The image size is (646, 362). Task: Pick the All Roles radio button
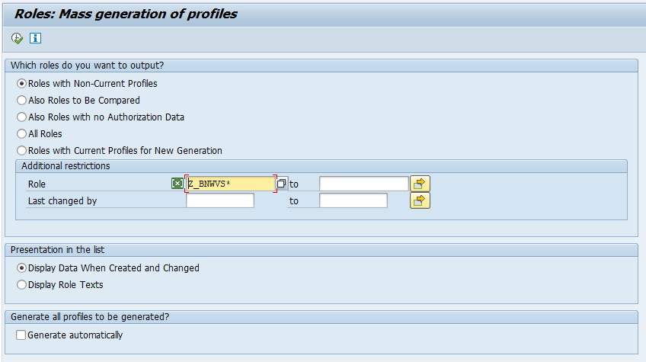[21, 134]
